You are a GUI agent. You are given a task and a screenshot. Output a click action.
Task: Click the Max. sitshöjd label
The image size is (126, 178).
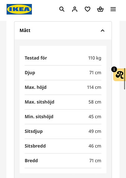40,102
